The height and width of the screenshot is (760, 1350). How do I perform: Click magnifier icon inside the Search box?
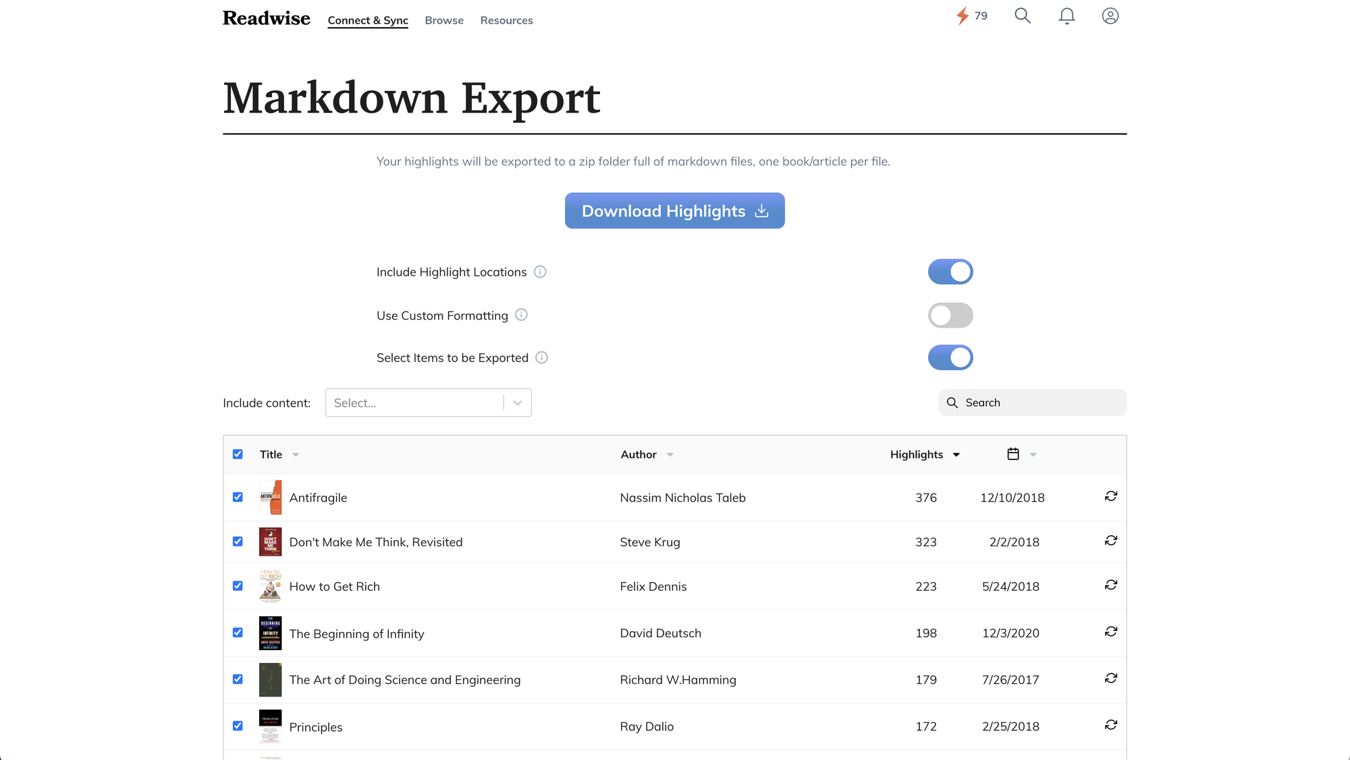(x=952, y=403)
